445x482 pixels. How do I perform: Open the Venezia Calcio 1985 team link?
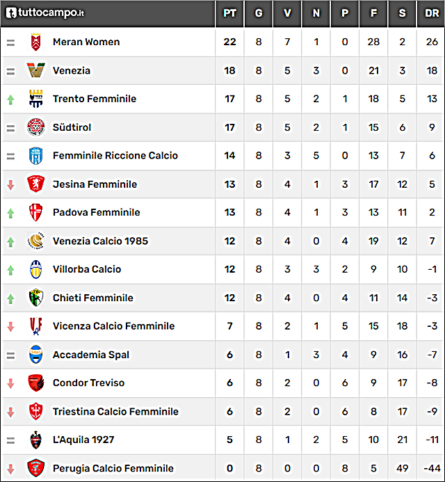click(101, 241)
